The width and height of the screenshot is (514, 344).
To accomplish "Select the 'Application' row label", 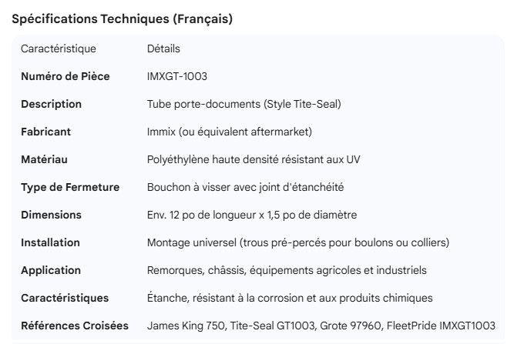I will point(51,270).
